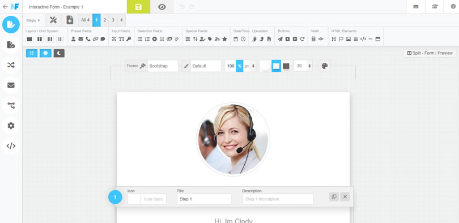The height and width of the screenshot is (223, 459).
Task: Toggle fullscreen canvas blue button
Action: [x=32, y=53]
